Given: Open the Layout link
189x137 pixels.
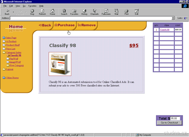Looking at the screenshot, I should click(x=10, y=69).
